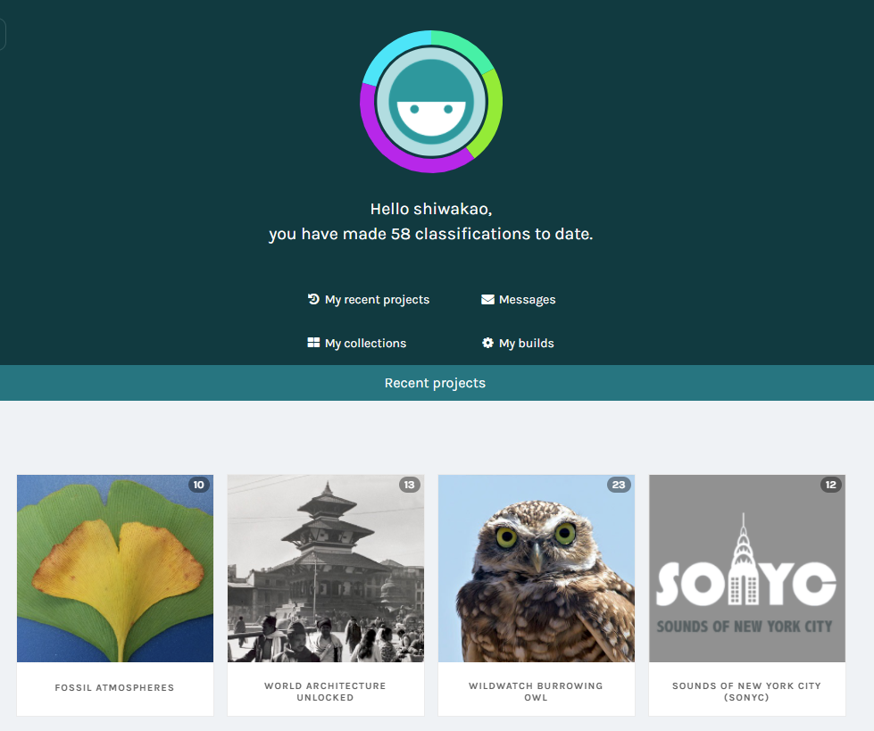874x731 pixels.
Task: Click the count badge 13 on World Architecture
Action: [x=409, y=485]
